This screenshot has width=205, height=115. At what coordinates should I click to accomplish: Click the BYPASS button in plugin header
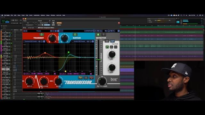59,23
